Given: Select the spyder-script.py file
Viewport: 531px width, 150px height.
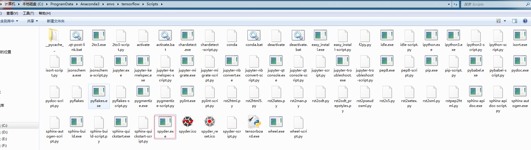Looking at the screenshot, I should coord(232,127).
